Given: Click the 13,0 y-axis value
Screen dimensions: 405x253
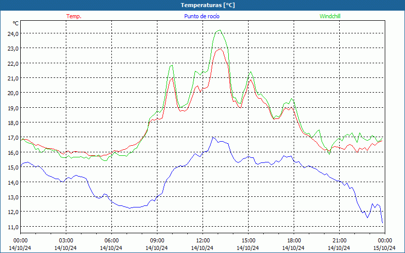Looking at the screenshot, I should 12,197.
